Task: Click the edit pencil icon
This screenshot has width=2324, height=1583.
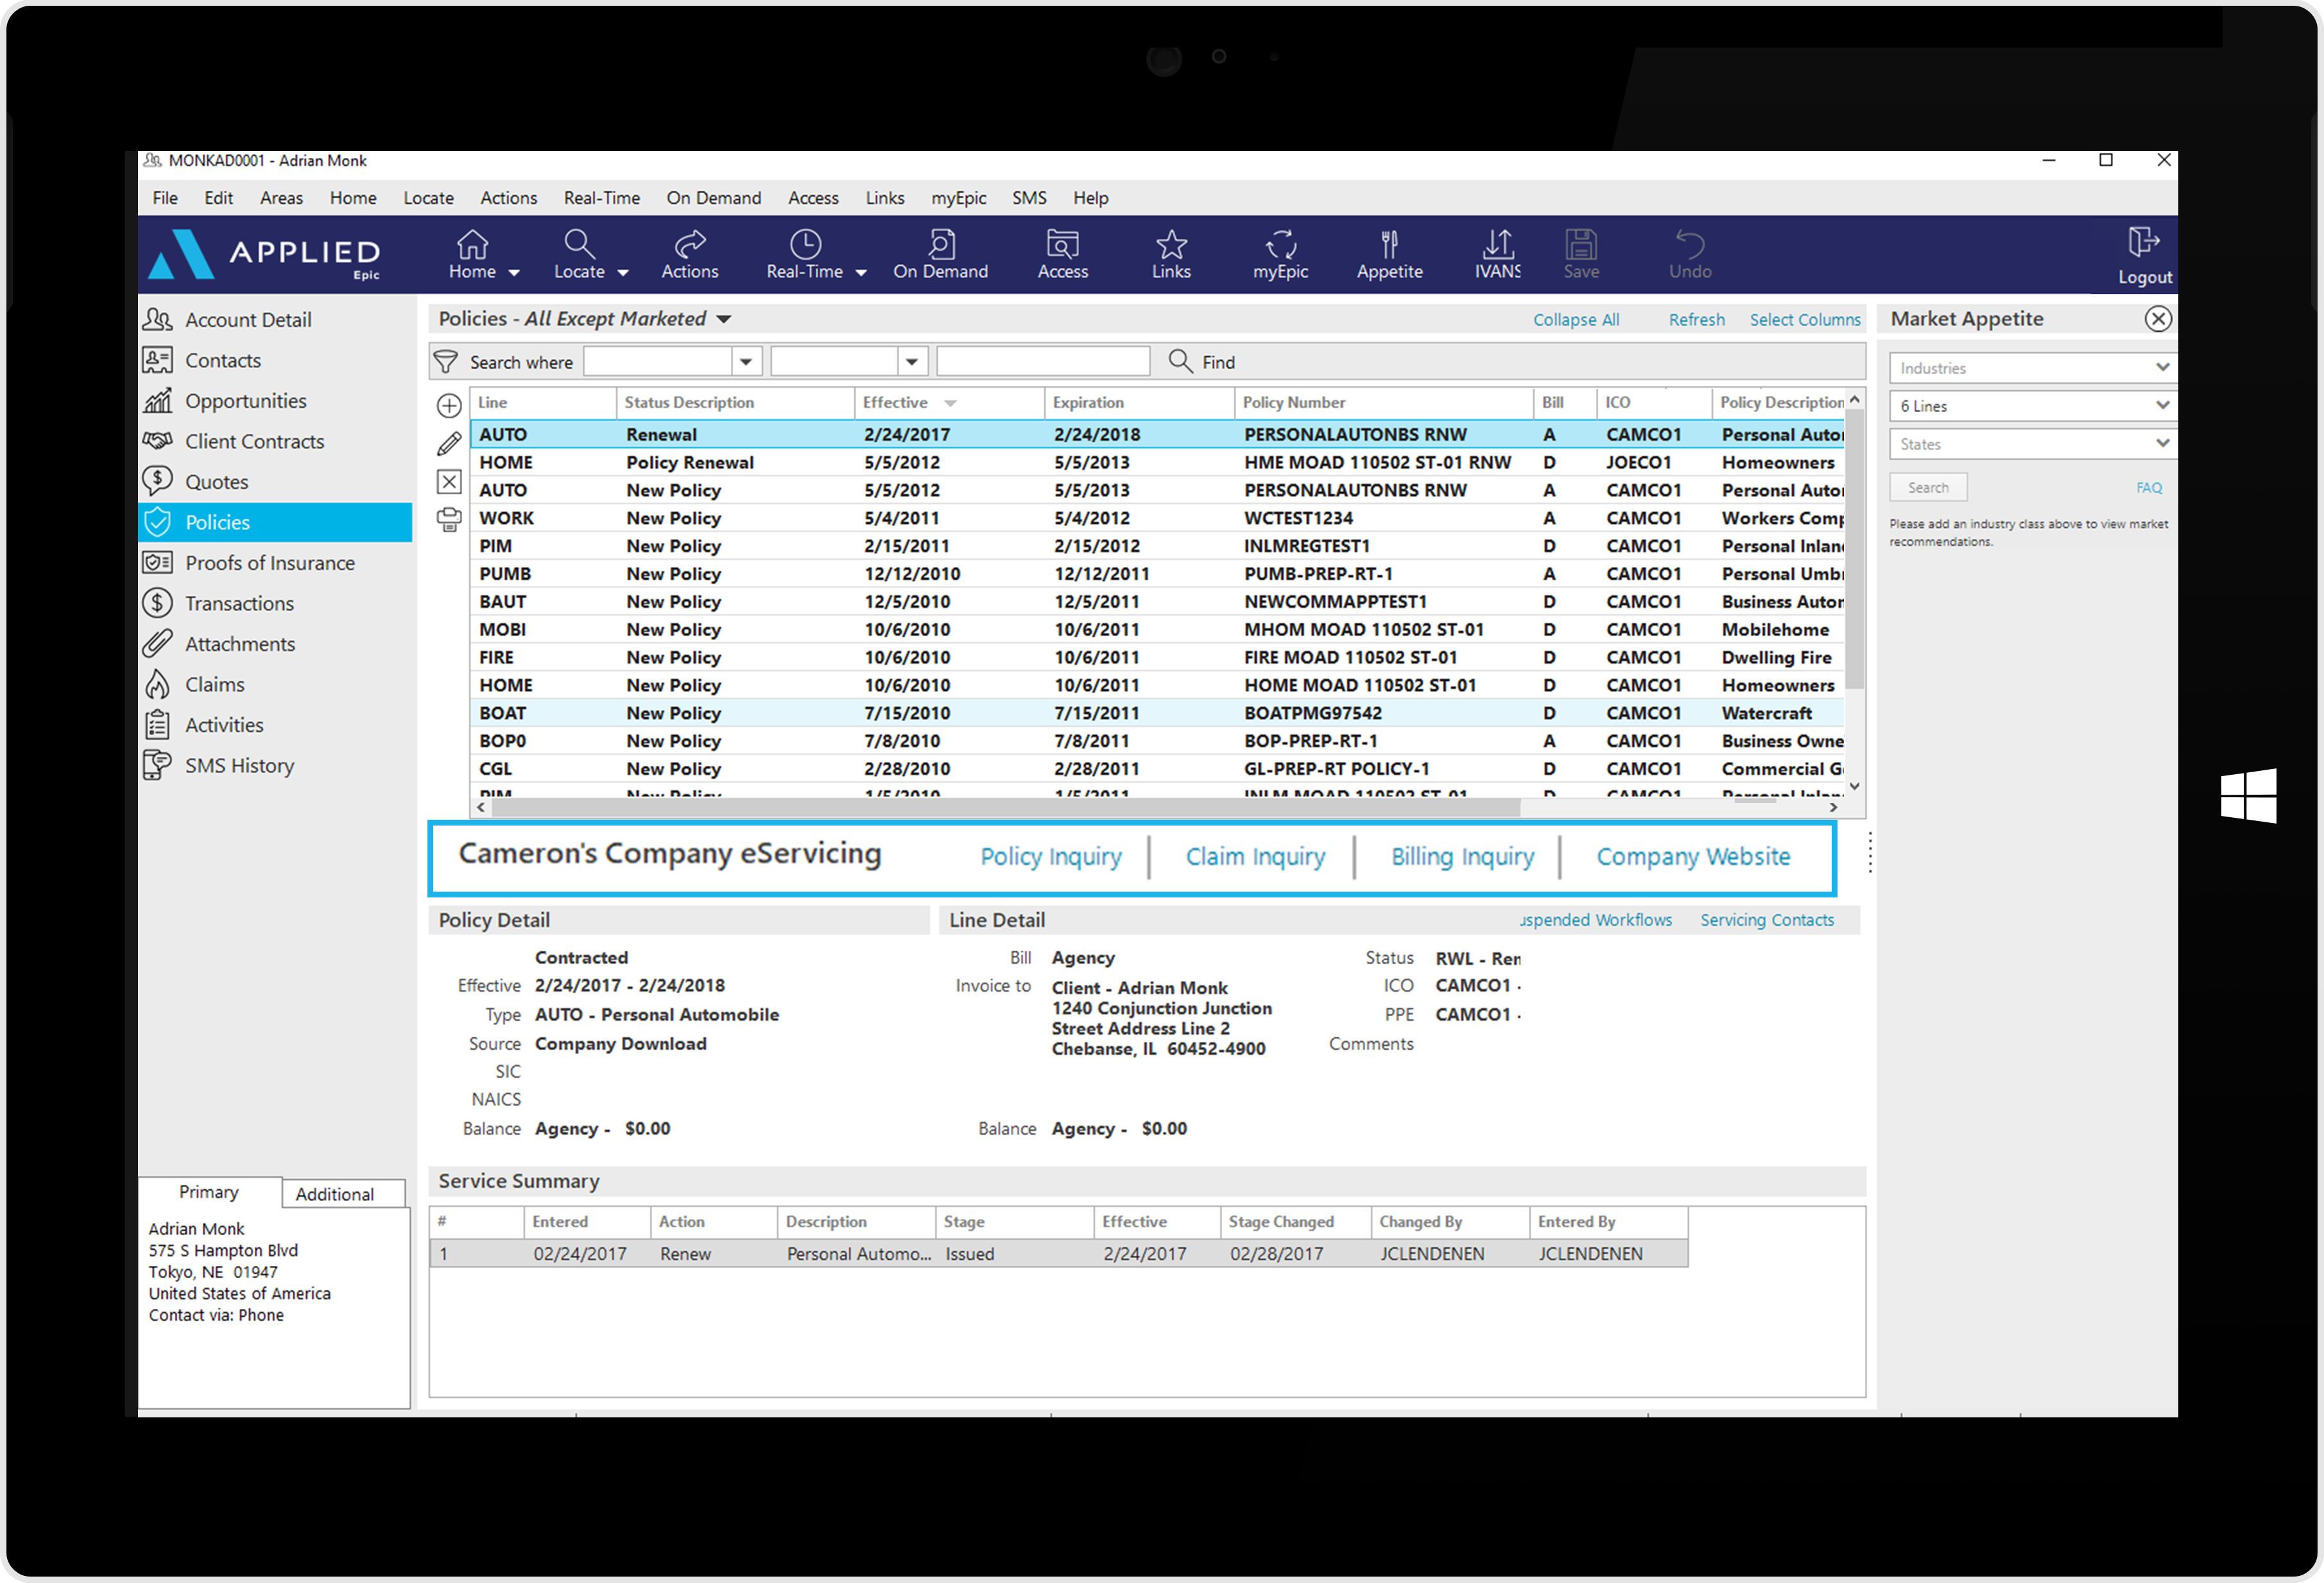Action: (x=449, y=444)
